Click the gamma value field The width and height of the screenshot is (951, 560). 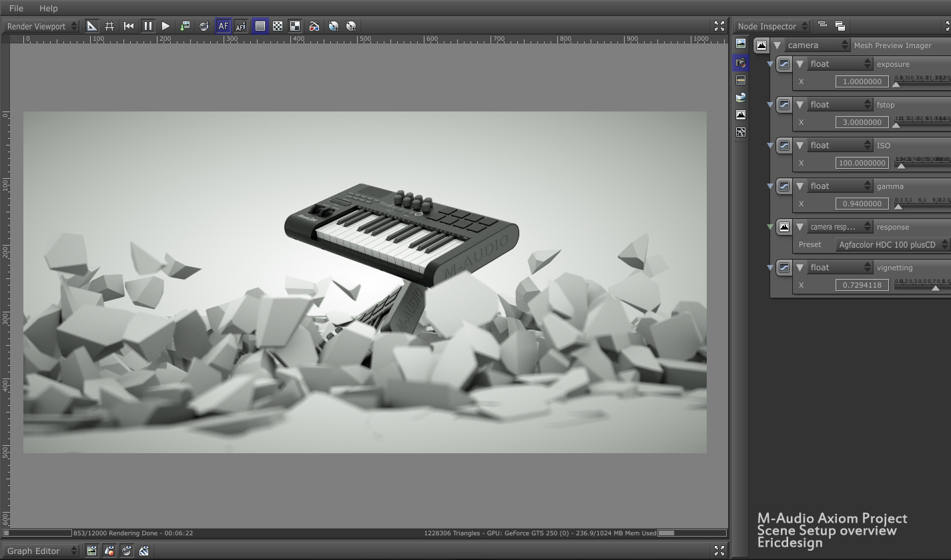tap(862, 204)
